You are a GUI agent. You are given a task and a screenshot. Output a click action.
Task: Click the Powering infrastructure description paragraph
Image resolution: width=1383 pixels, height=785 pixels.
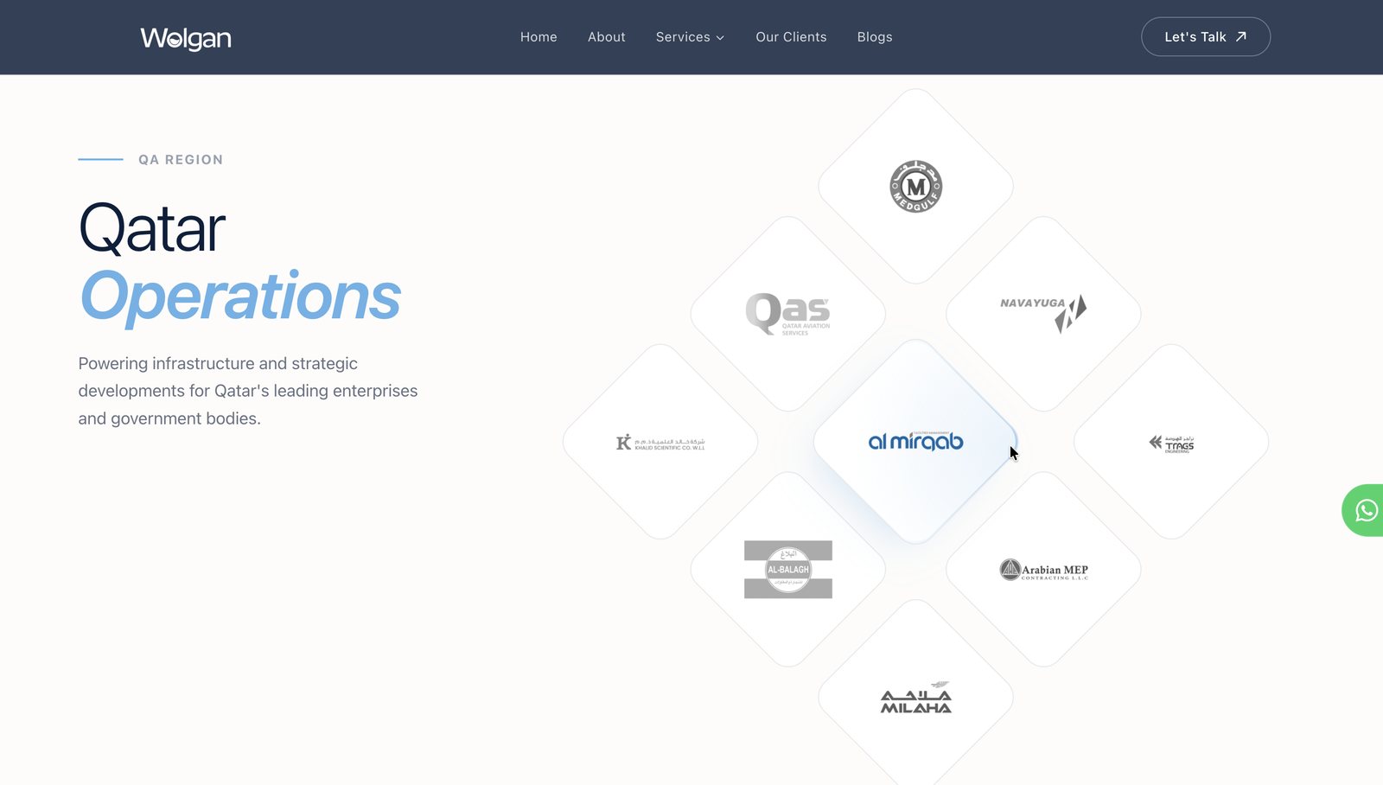pyautogui.click(x=248, y=391)
